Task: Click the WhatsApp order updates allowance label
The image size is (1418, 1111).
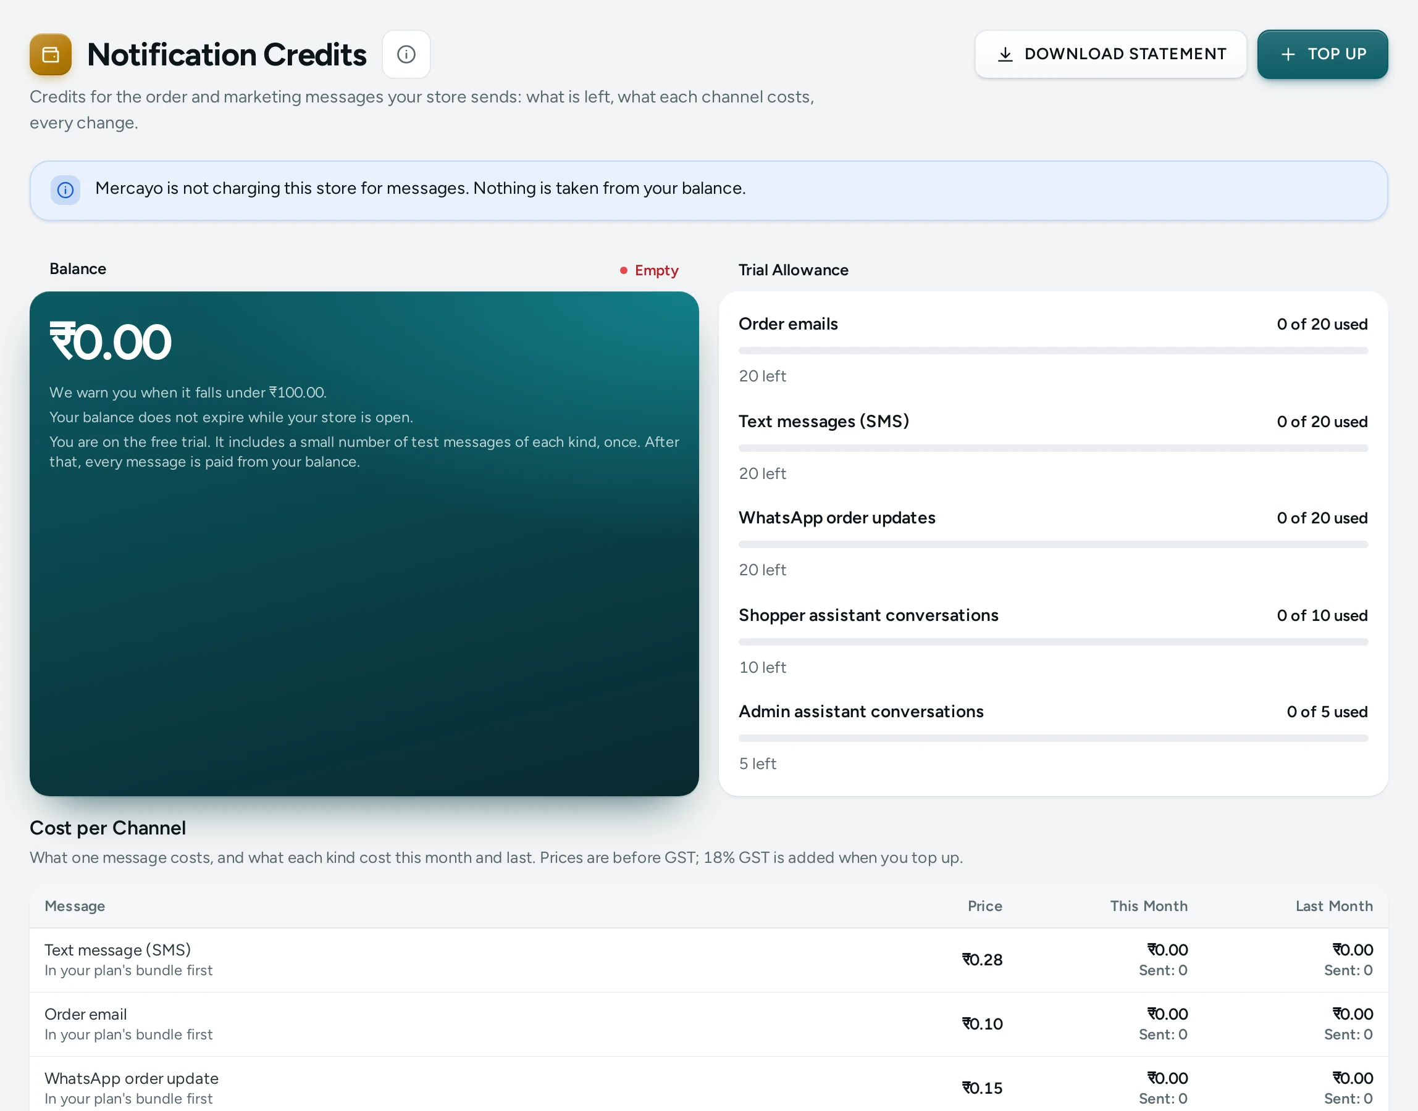Action: pyautogui.click(x=837, y=518)
